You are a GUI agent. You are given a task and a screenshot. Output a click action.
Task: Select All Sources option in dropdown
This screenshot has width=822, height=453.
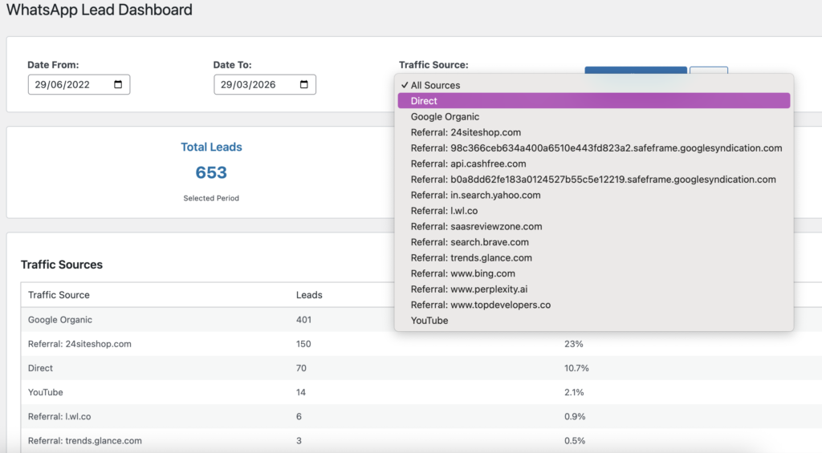click(x=435, y=85)
